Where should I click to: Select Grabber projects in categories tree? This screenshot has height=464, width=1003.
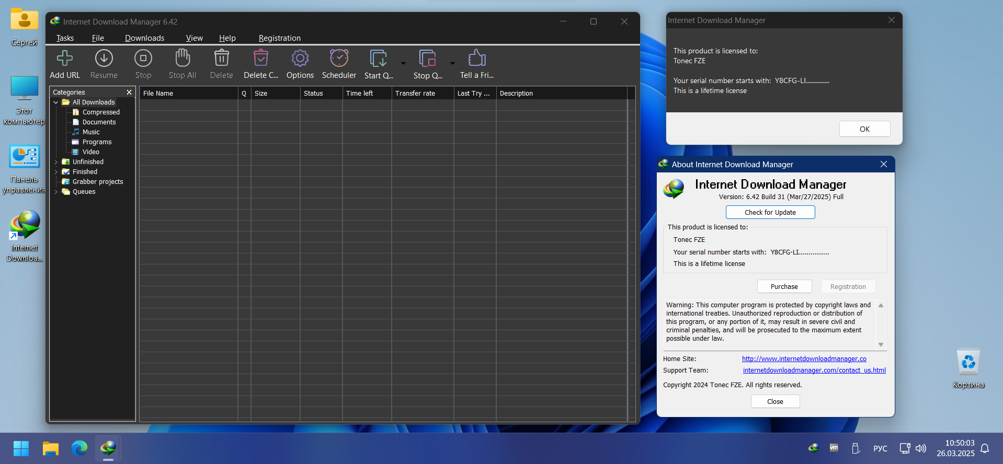[x=98, y=182]
